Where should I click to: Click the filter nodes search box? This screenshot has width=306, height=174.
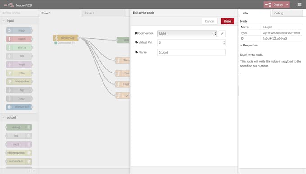19,13
